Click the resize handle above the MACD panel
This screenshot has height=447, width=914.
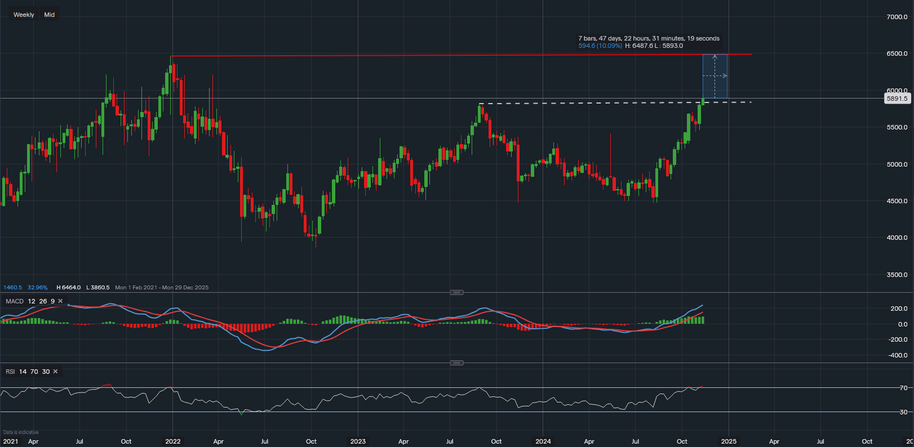point(457,292)
